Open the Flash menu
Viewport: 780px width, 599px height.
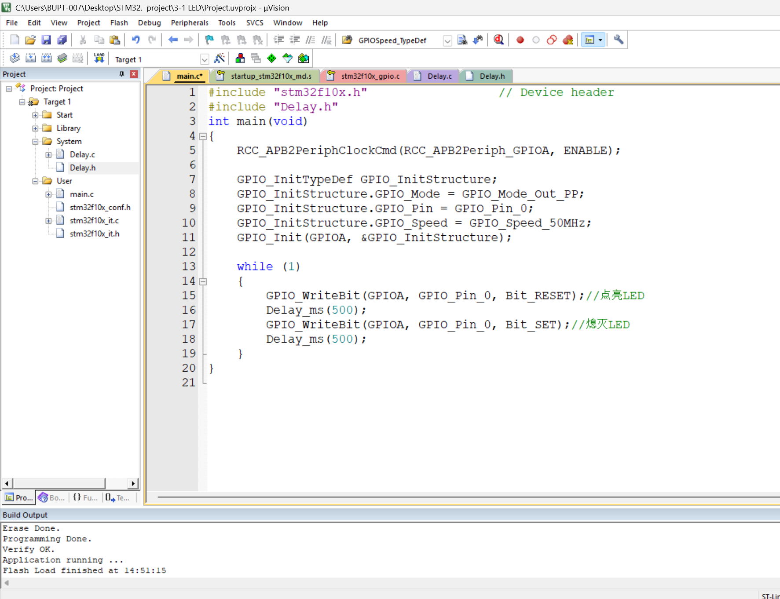(x=119, y=23)
